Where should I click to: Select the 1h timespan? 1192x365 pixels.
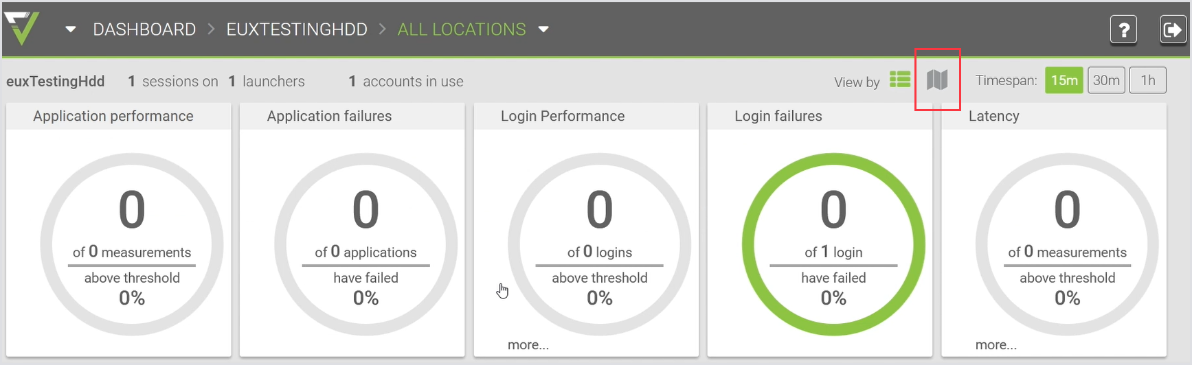click(1147, 80)
